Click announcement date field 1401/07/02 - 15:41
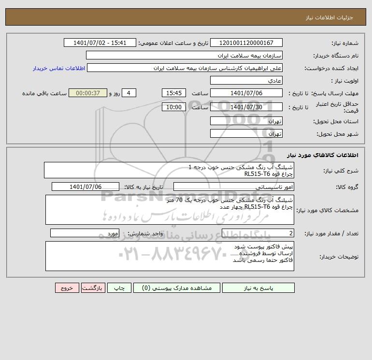The image size is (372, 360). [x=100, y=43]
